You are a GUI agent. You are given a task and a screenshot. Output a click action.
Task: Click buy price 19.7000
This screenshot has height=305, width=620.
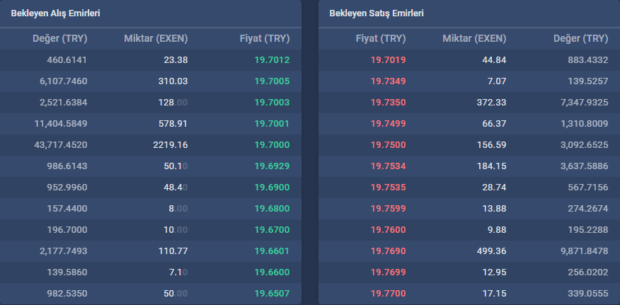coord(272,145)
